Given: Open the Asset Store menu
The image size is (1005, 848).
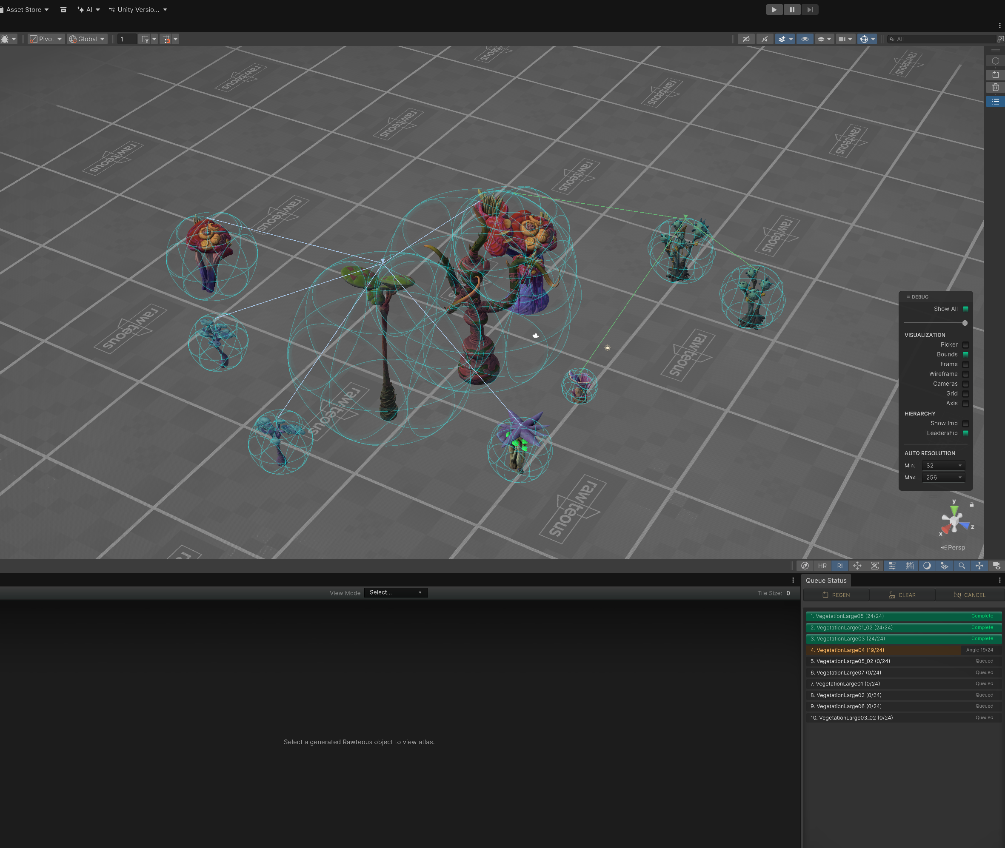Looking at the screenshot, I should (25, 10).
